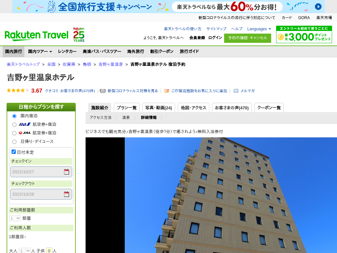This screenshot has height=253, width=337.
Task: Jump to アクセス方法 section
Action: click(101, 118)
